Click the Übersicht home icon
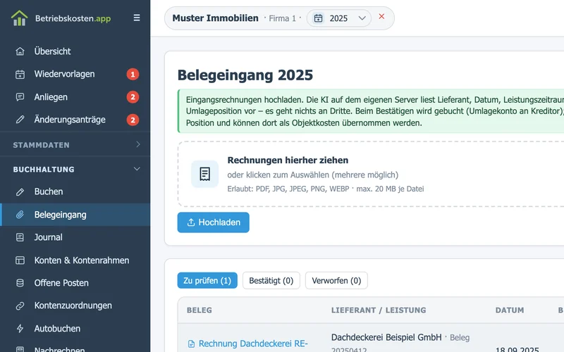Viewport: 564px width, 352px height. pos(20,51)
